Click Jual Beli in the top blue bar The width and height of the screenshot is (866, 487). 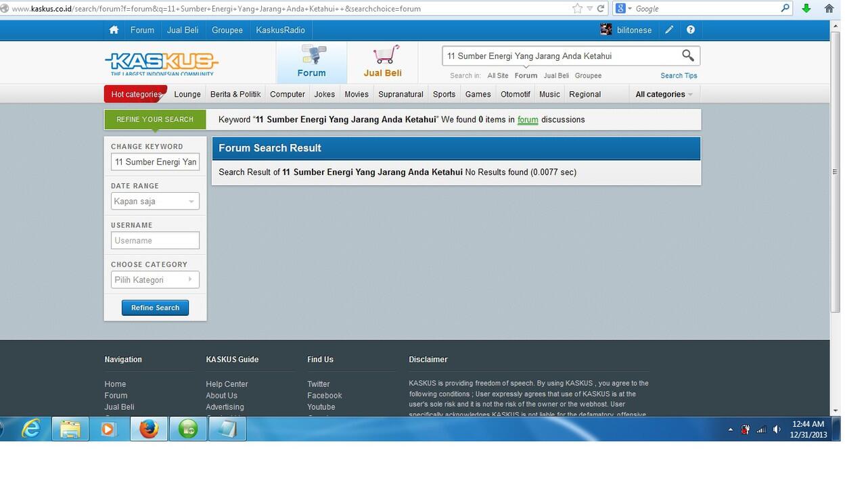point(183,30)
